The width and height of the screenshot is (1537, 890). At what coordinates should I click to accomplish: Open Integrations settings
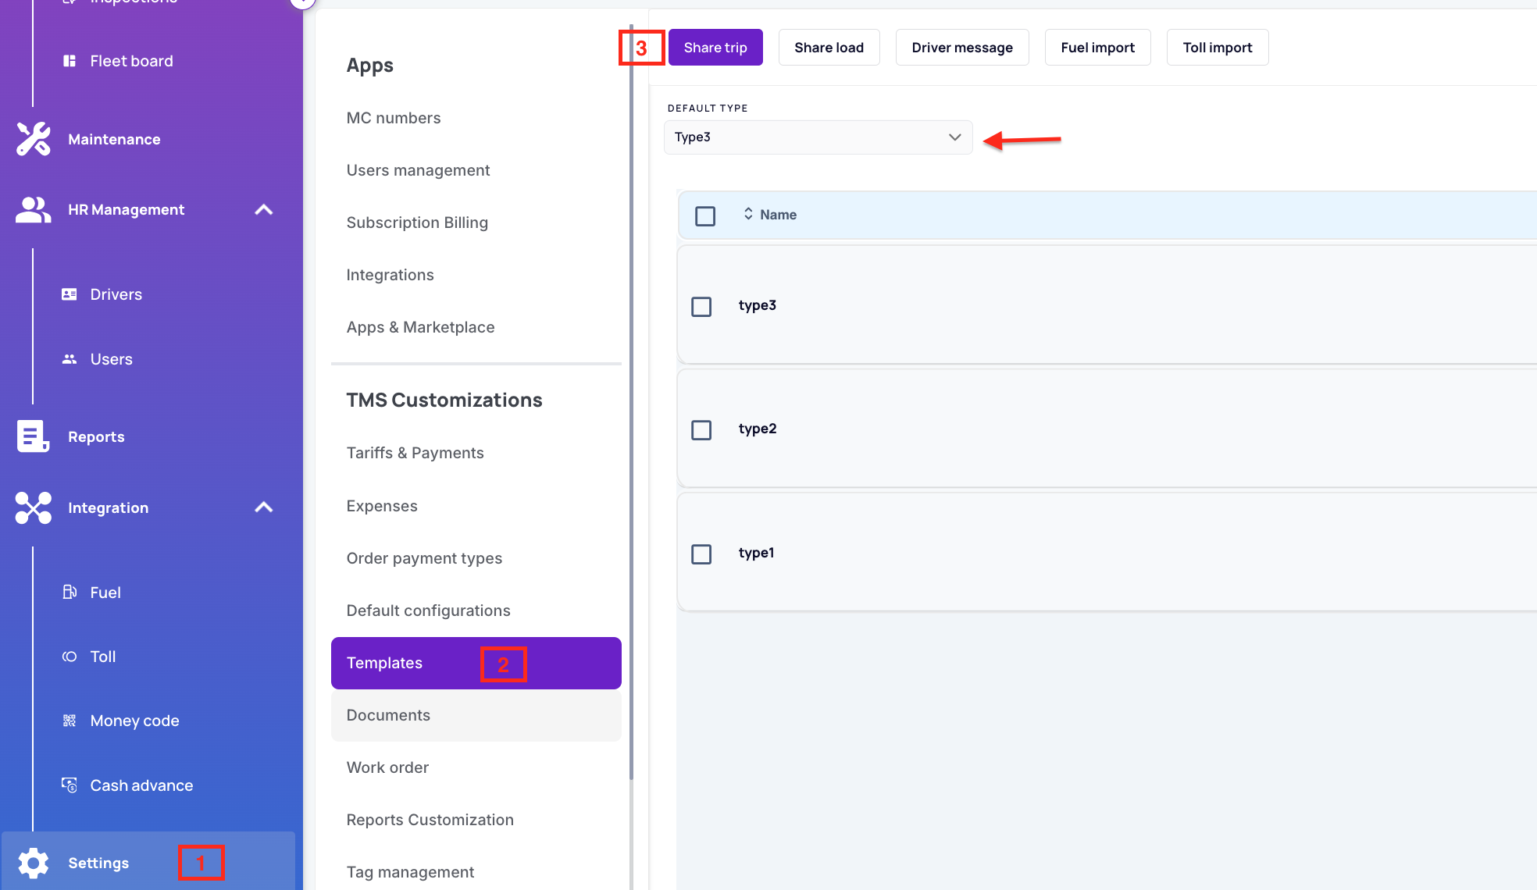coord(390,275)
